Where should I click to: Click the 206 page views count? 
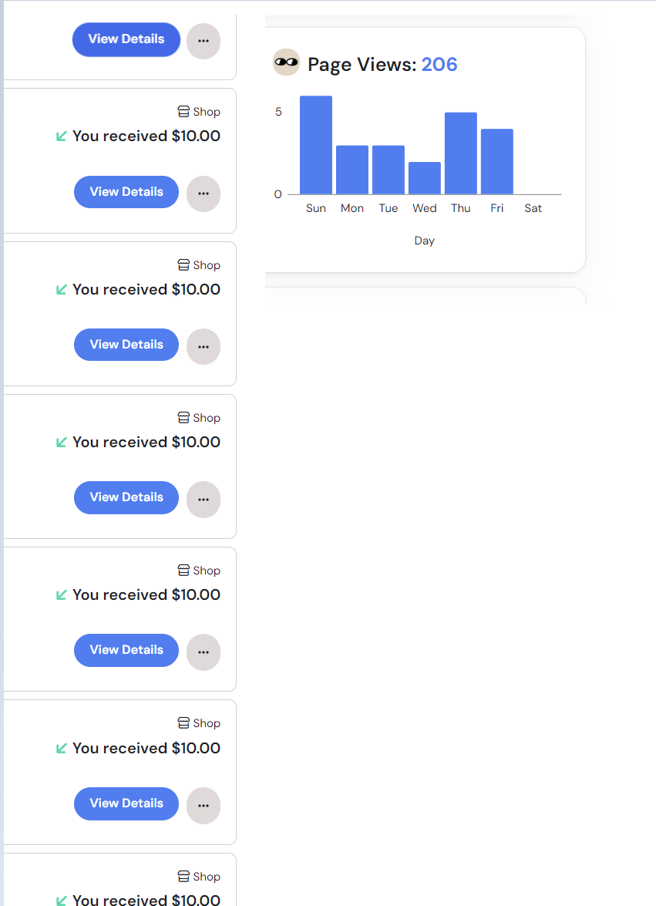coord(439,64)
